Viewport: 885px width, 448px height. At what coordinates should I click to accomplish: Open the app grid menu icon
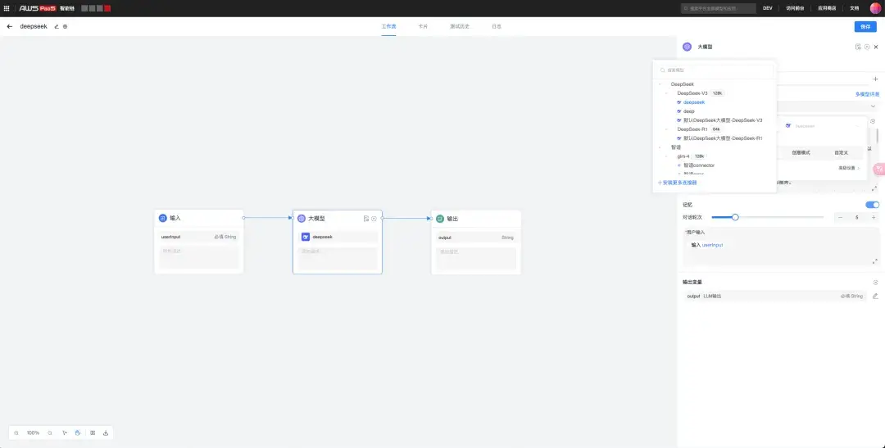(7, 8)
